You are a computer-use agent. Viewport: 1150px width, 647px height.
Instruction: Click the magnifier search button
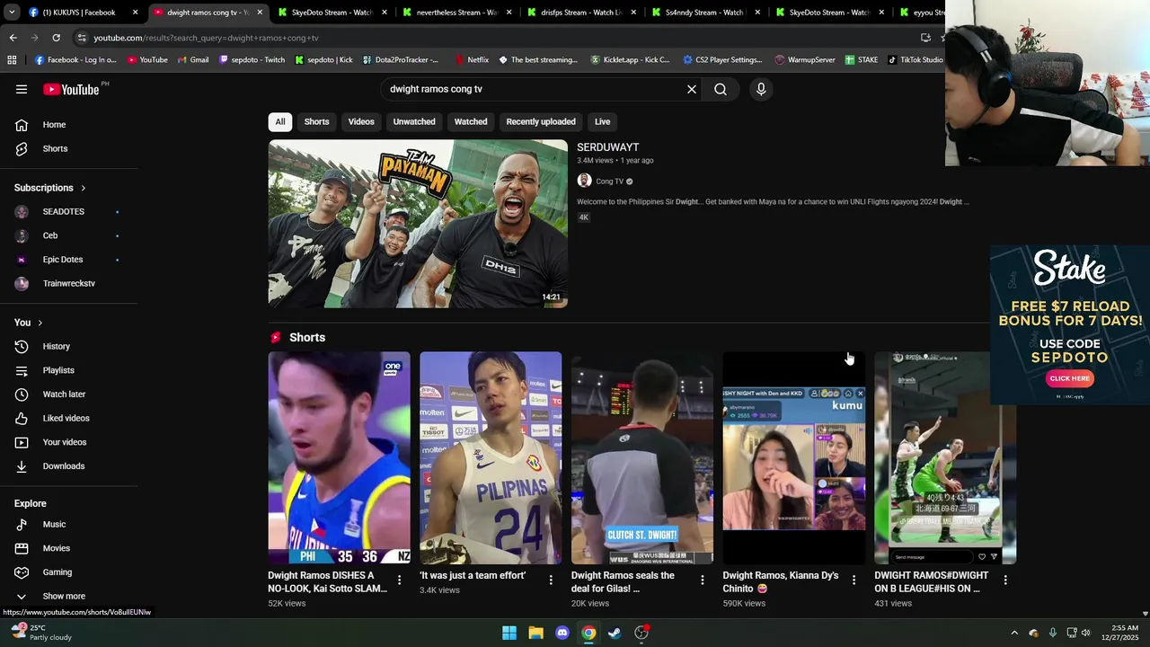(721, 89)
